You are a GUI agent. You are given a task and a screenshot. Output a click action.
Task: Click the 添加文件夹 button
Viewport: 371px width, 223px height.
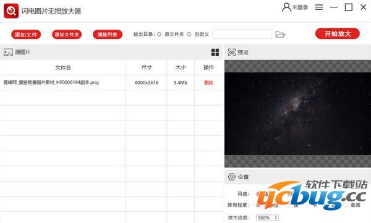click(67, 35)
